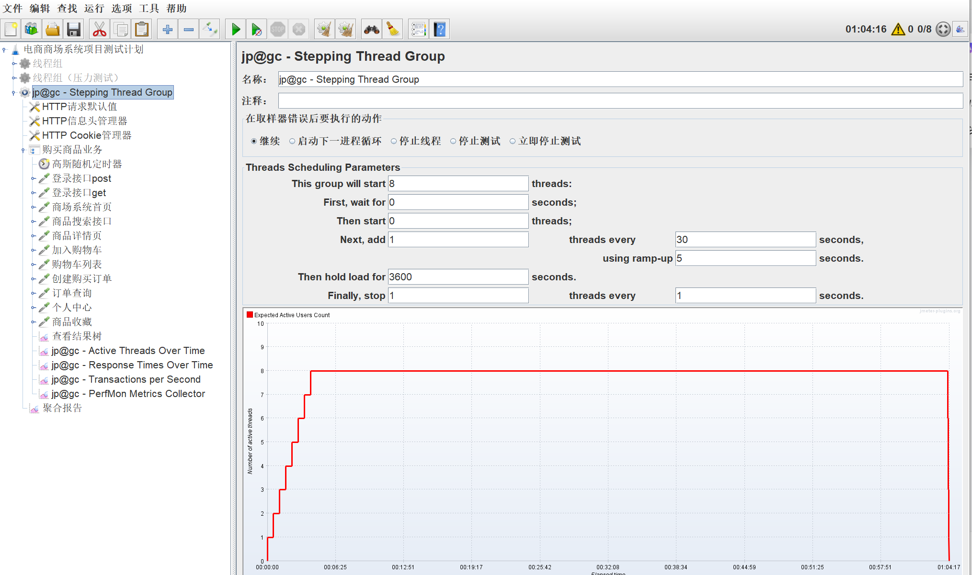
Task: Click the Open file folder icon
Action: pos(53,29)
